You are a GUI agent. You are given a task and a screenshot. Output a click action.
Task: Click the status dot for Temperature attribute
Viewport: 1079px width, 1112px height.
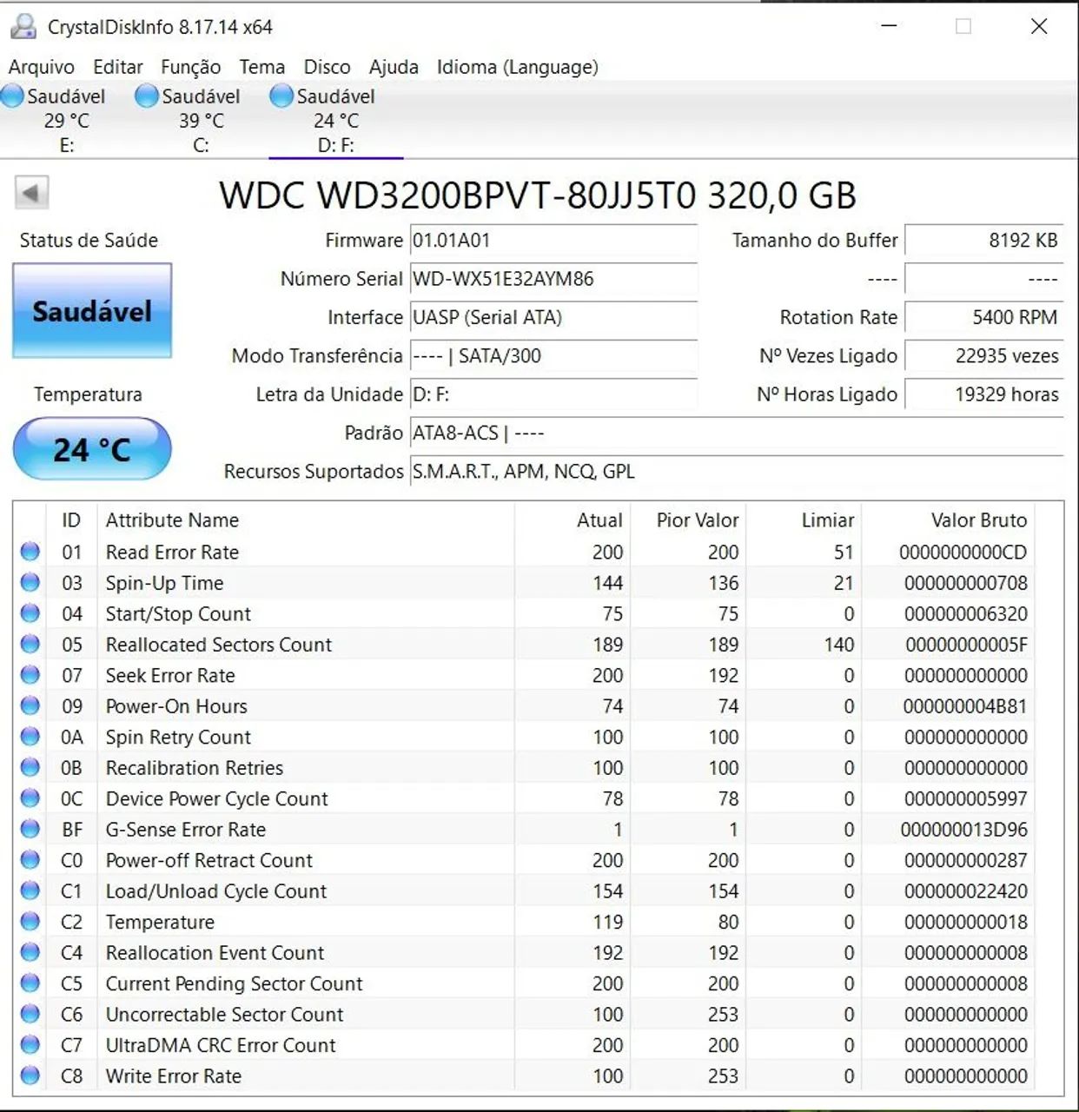pos(30,922)
